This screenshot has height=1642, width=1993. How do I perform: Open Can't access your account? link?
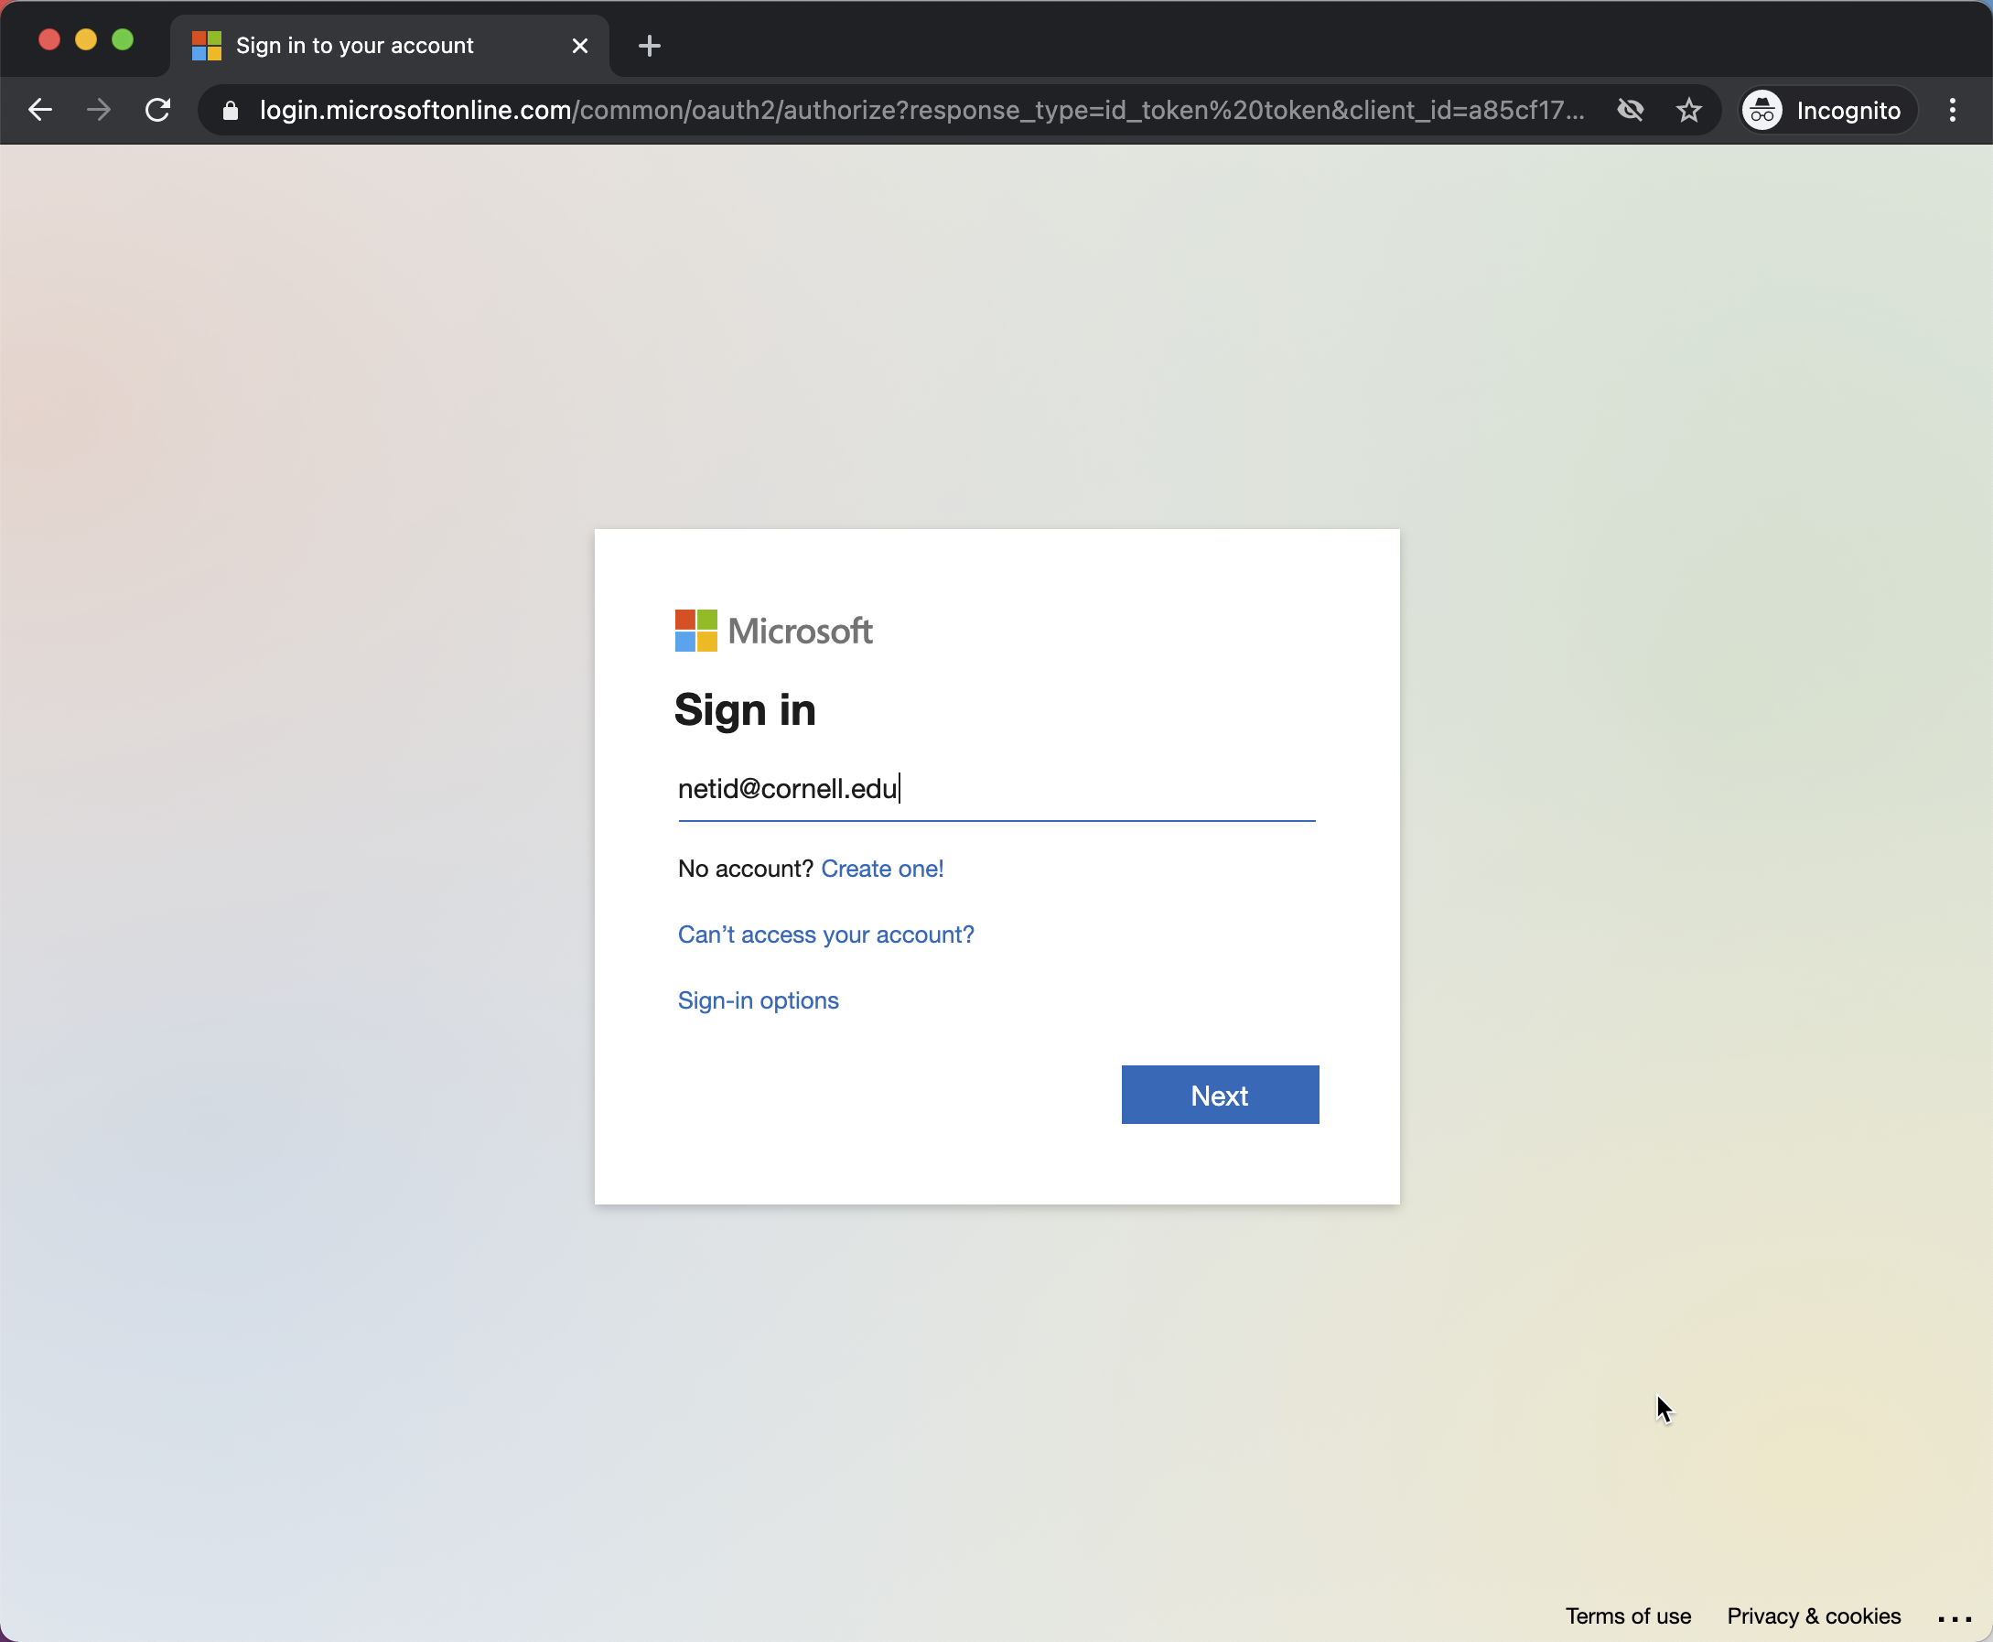coord(825,934)
